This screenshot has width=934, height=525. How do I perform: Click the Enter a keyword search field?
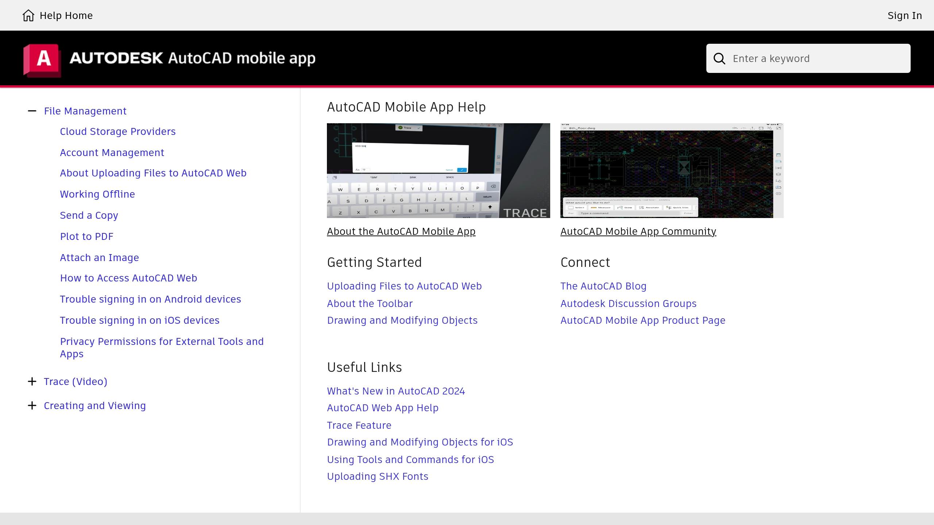[x=808, y=58]
